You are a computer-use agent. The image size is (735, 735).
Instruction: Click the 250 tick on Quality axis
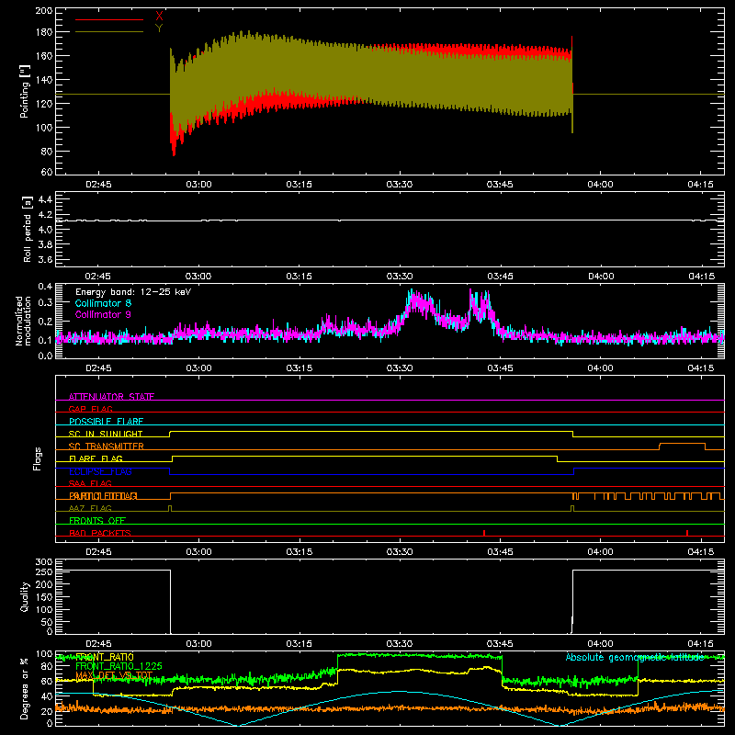[x=43, y=571]
